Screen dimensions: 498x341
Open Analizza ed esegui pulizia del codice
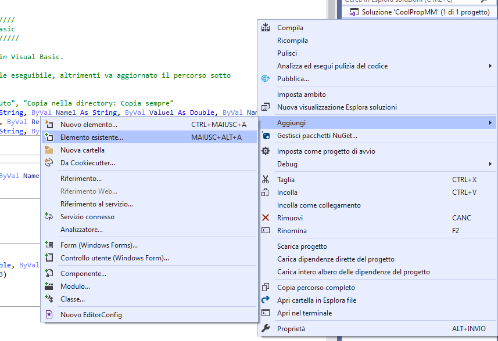pos(377,66)
